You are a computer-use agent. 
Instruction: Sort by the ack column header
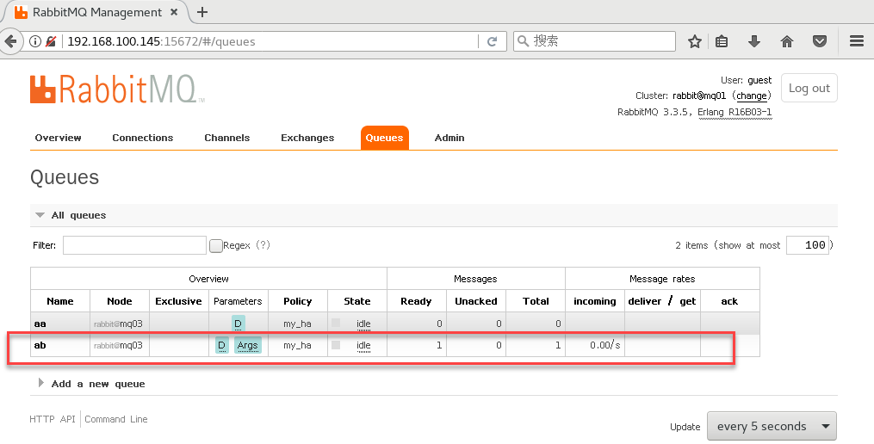(729, 301)
